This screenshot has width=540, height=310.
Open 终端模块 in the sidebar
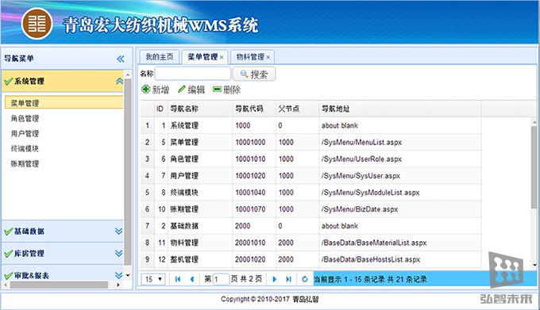[x=25, y=148]
